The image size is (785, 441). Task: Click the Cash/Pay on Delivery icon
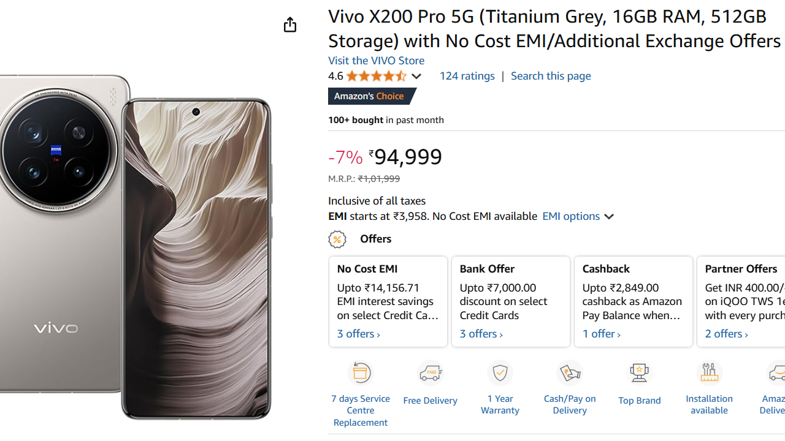(570, 373)
